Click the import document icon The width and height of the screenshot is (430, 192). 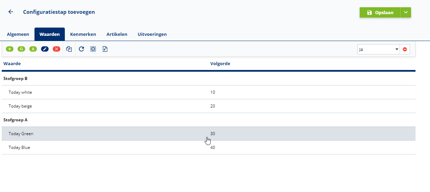click(105, 49)
